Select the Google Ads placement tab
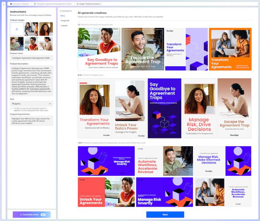The width and height of the screenshot is (260, 221). tap(65, 21)
